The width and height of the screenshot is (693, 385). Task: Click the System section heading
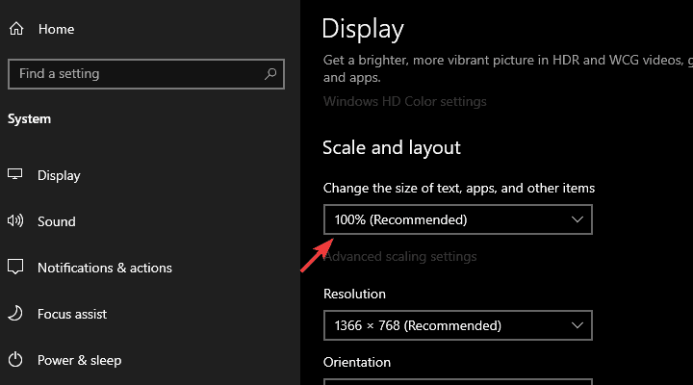29,119
